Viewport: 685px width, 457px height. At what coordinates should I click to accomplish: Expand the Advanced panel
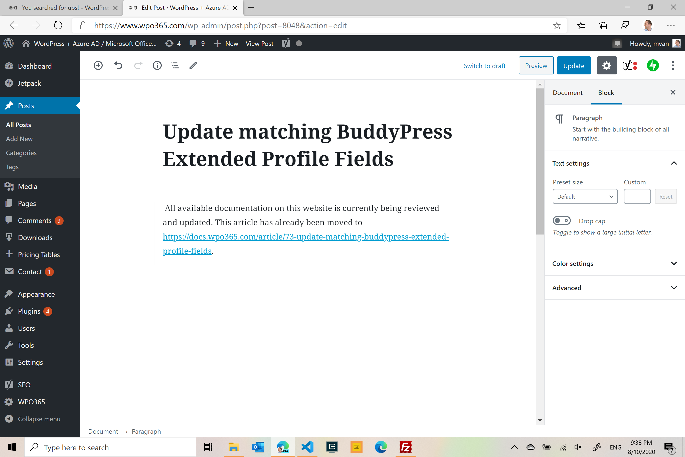614,288
